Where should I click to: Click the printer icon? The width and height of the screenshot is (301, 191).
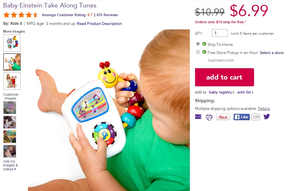click(x=209, y=117)
